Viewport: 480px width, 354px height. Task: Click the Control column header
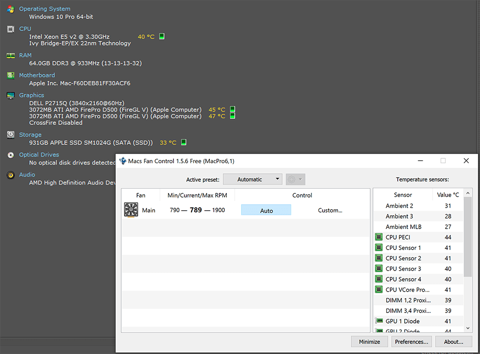point(302,195)
